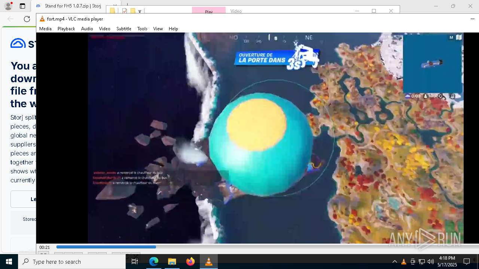Go back in Edge browser
Image resolution: width=479 pixels, height=269 pixels.
tap(10, 19)
